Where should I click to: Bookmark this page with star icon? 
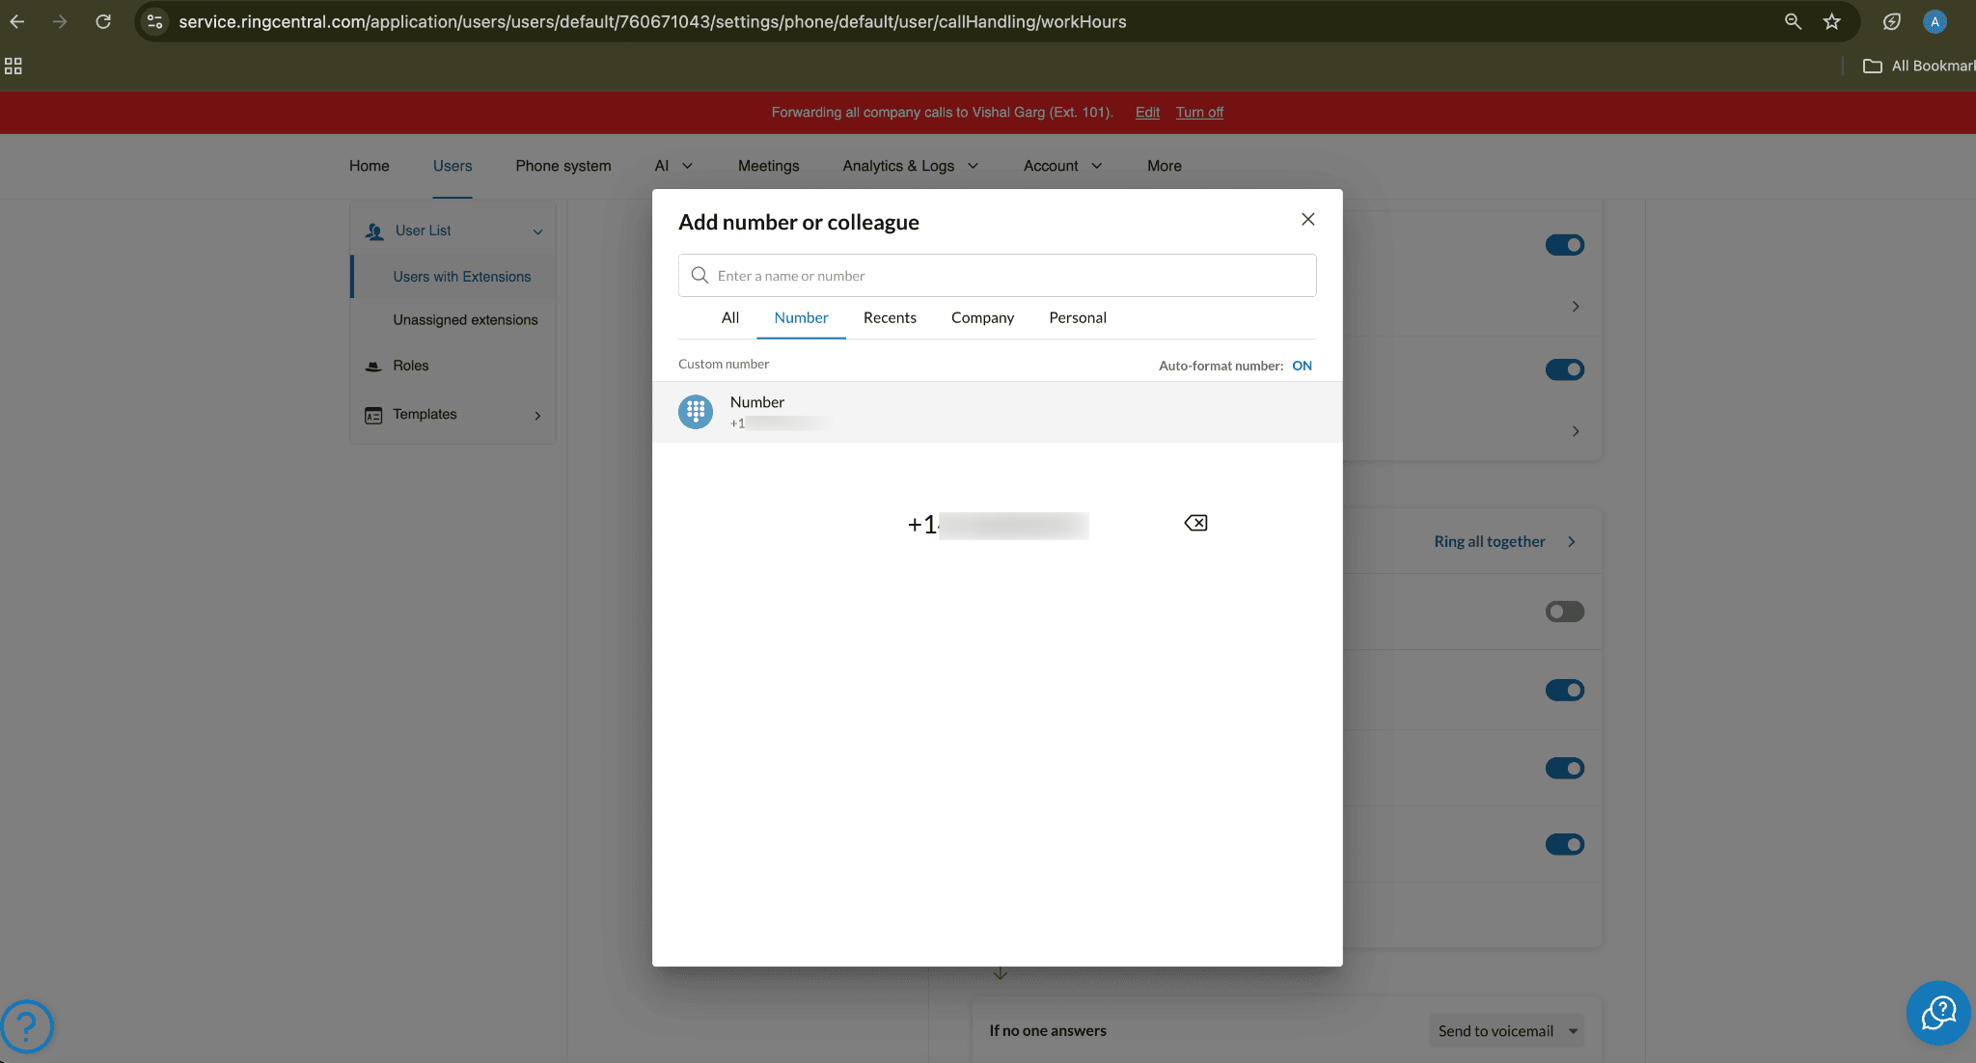(x=1832, y=21)
